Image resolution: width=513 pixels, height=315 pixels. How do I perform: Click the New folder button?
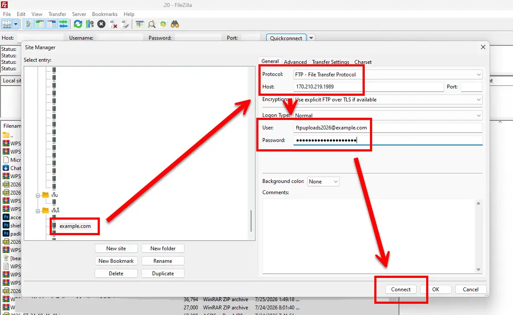tap(163, 249)
